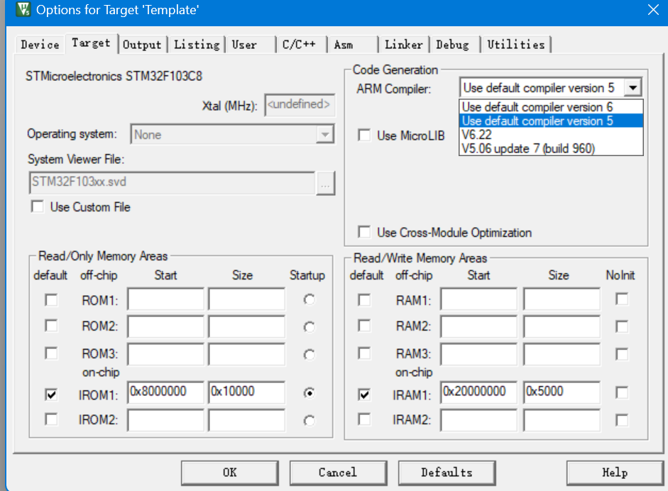Enable NoInit for RAM1
This screenshot has width=668, height=491.
622,299
